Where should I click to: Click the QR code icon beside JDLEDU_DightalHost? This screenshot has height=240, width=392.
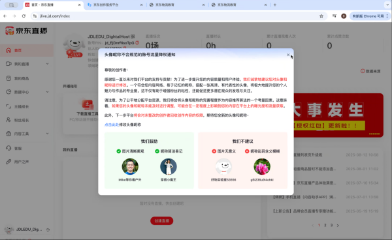coord(133,37)
